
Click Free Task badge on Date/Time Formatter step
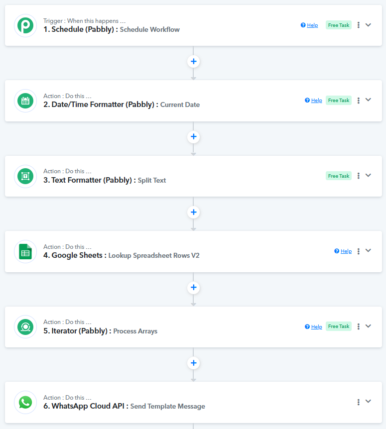[339, 101]
